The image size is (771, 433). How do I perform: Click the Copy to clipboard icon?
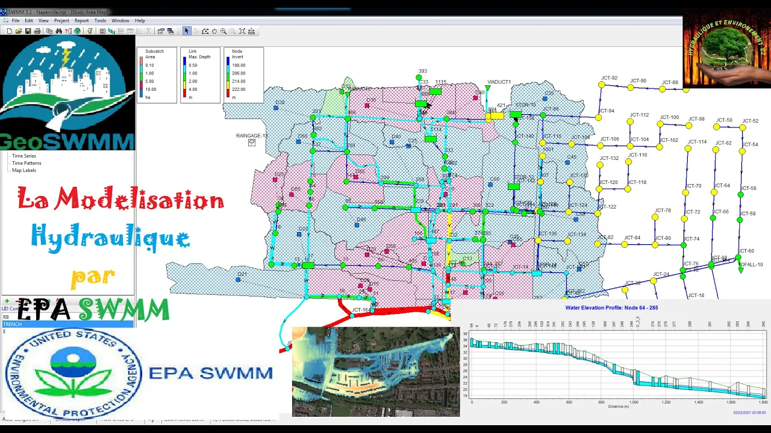coord(49,31)
